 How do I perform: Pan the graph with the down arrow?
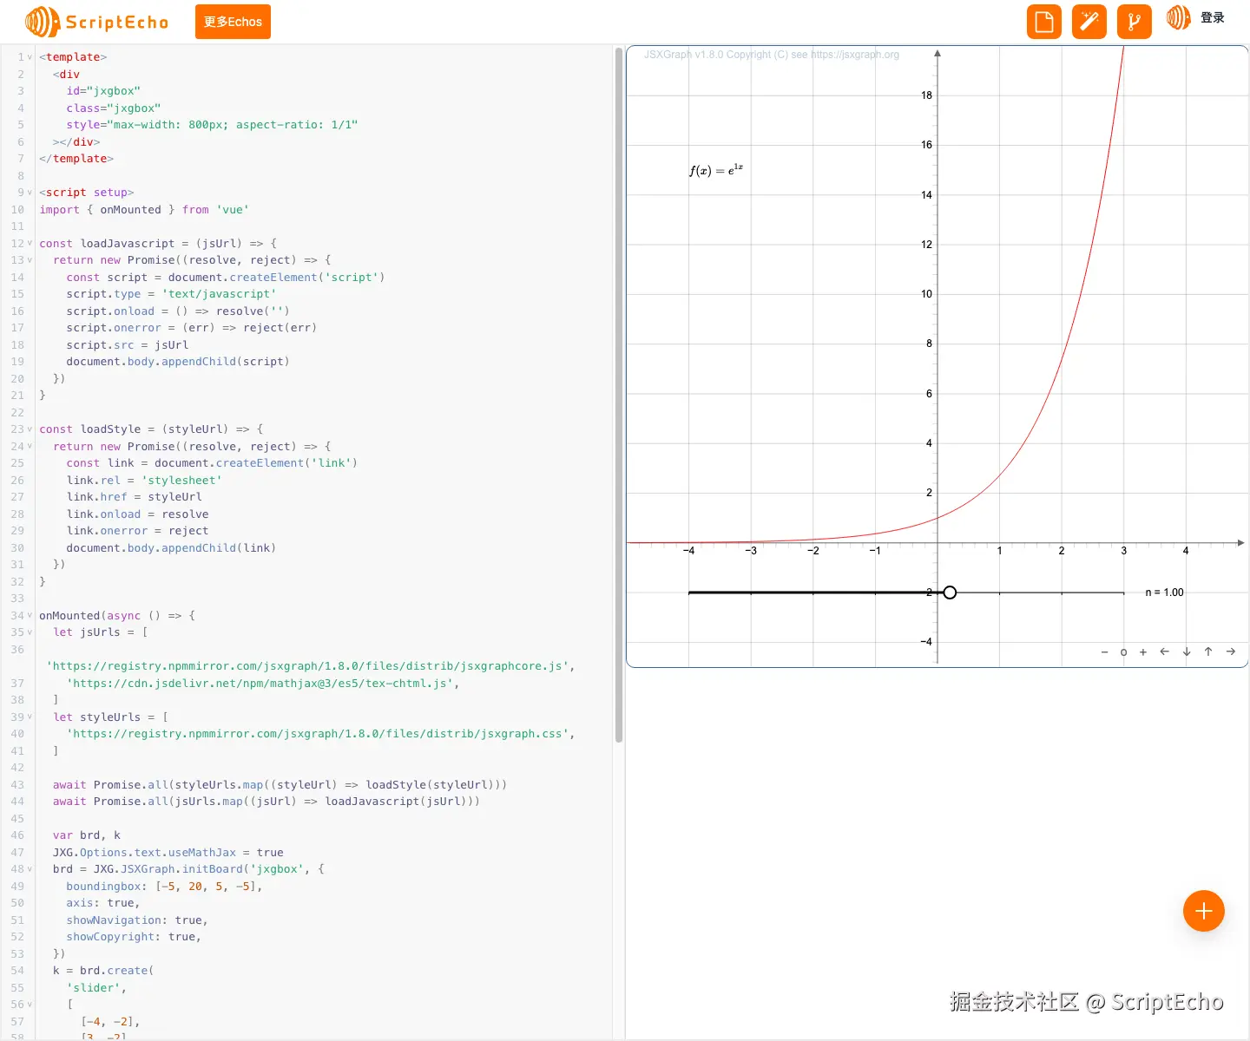coord(1187,651)
